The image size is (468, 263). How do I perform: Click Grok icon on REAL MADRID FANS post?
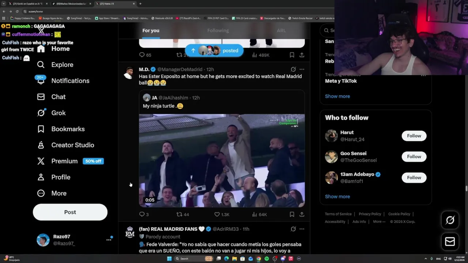(293, 229)
